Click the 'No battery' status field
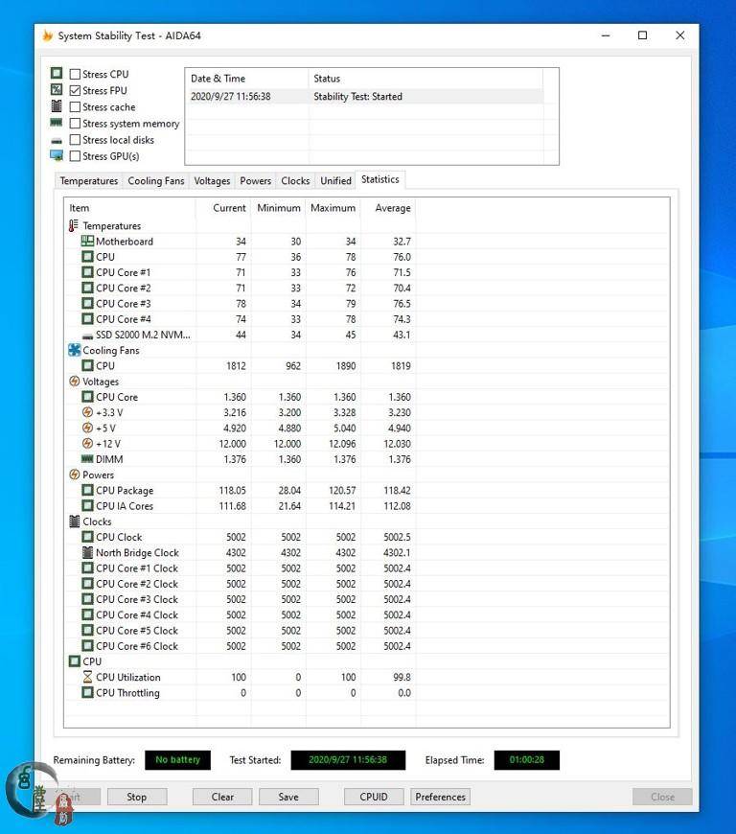The image size is (736, 834). 177,760
